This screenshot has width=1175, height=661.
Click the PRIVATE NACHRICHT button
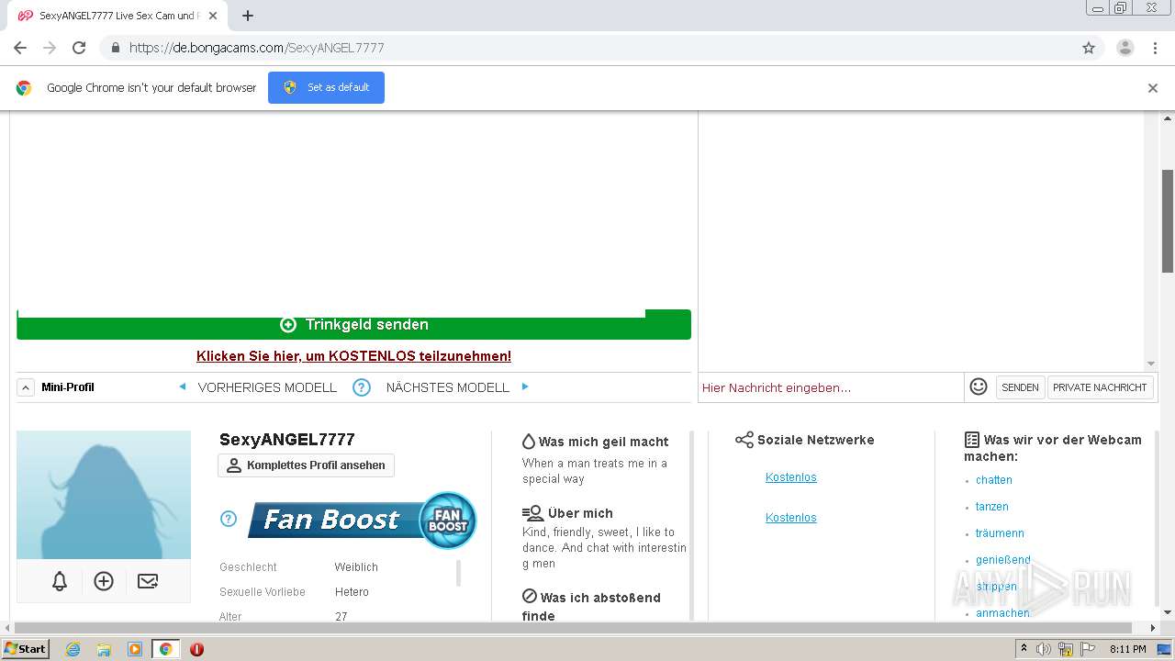click(x=1100, y=387)
